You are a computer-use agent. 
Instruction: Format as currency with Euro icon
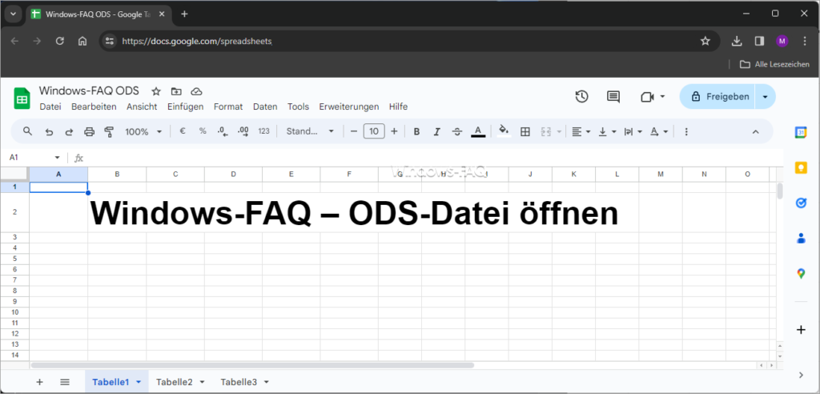pyautogui.click(x=183, y=131)
